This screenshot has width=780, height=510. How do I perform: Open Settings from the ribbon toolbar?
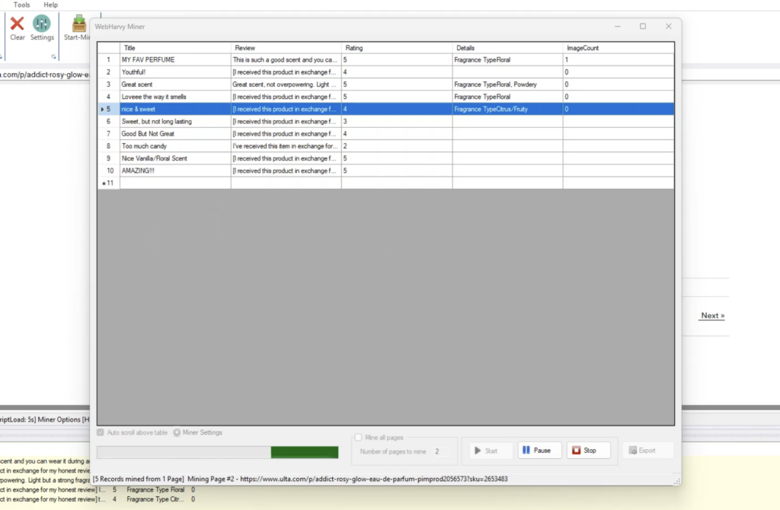click(42, 24)
